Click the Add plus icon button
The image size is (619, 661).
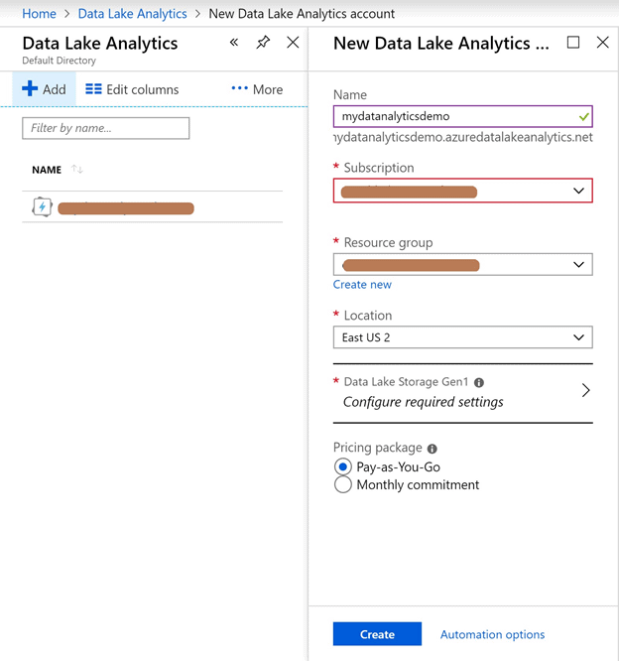coord(44,89)
